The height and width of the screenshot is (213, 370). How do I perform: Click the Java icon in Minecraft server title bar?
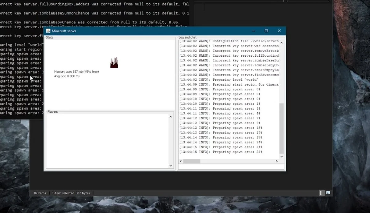(48, 31)
